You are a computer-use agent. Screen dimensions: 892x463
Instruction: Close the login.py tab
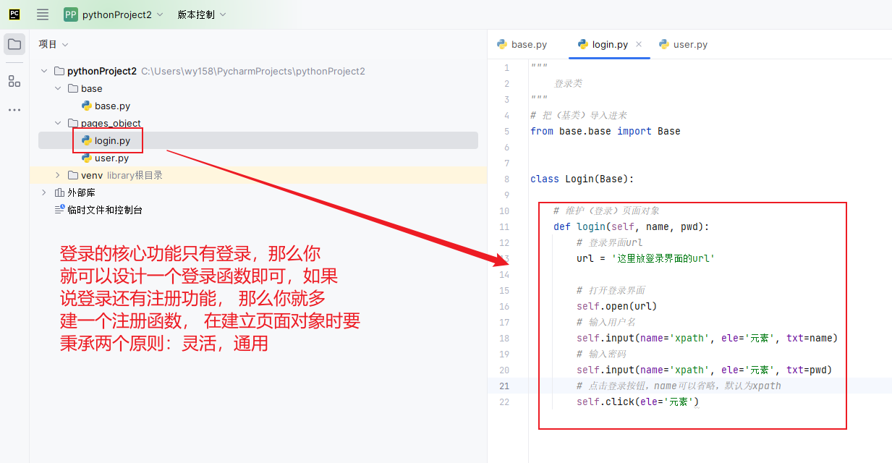pyautogui.click(x=639, y=43)
